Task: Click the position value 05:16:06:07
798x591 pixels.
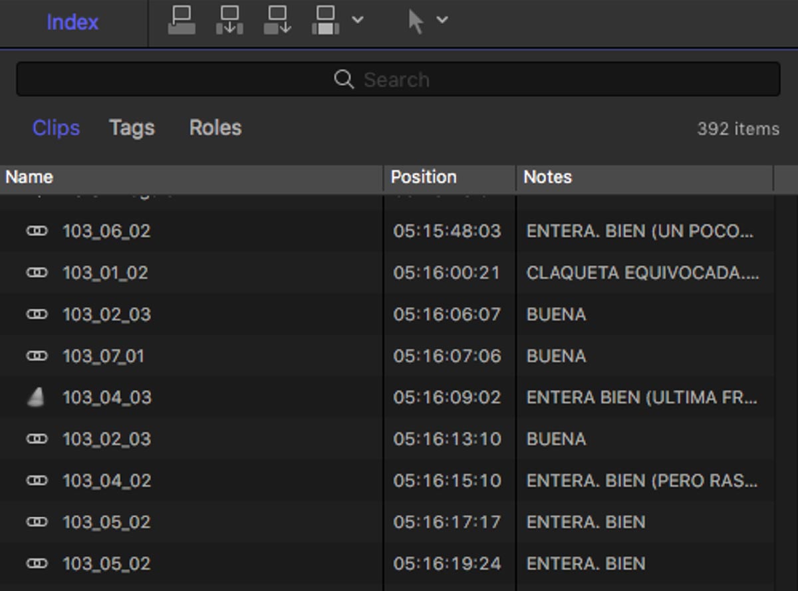Action: (447, 314)
